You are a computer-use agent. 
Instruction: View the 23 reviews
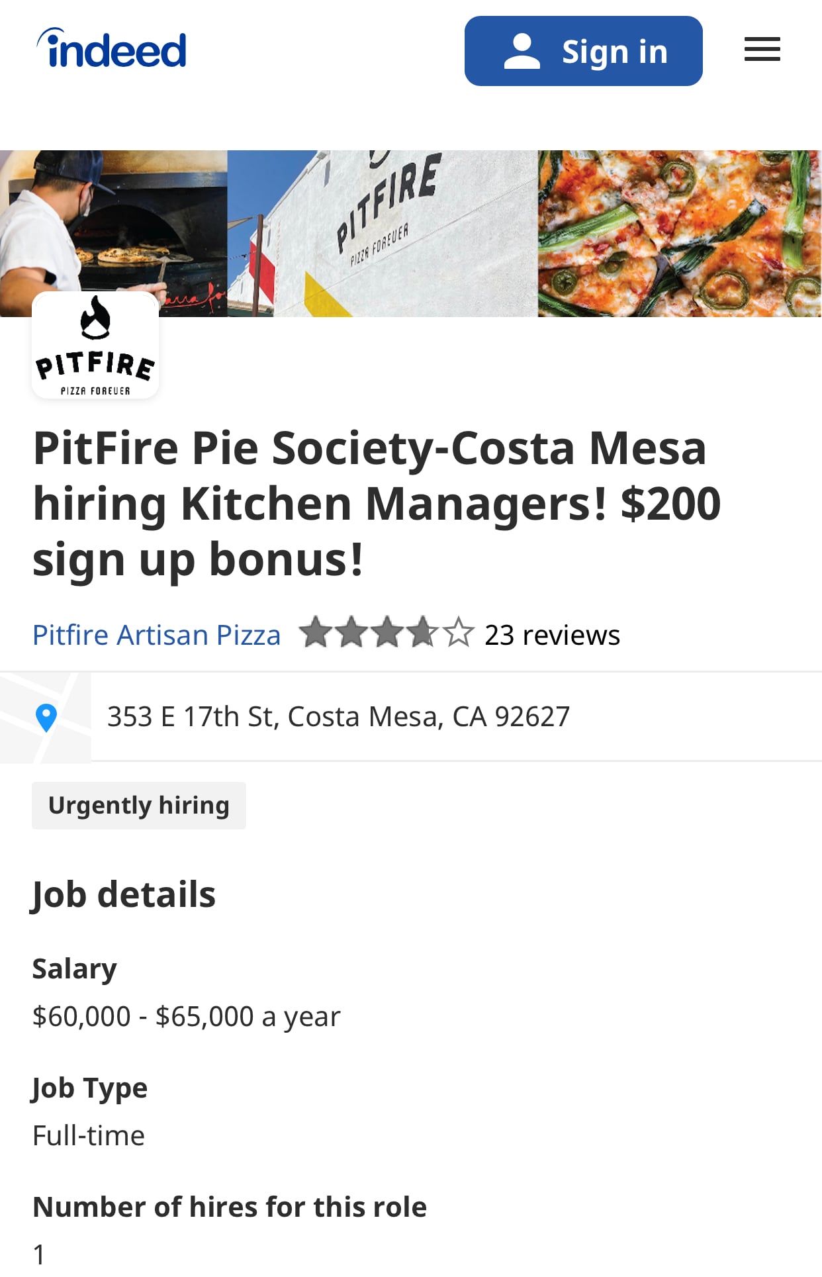[552, 635]
